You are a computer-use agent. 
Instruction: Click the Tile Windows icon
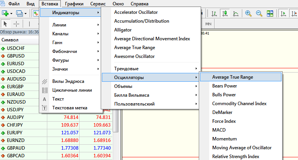click(270, 13)
